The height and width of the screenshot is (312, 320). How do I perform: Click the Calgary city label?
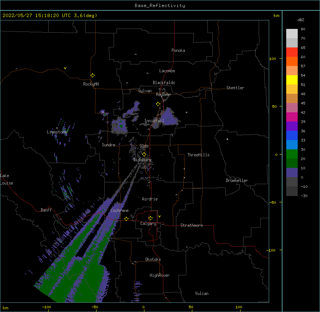(148, 223)
